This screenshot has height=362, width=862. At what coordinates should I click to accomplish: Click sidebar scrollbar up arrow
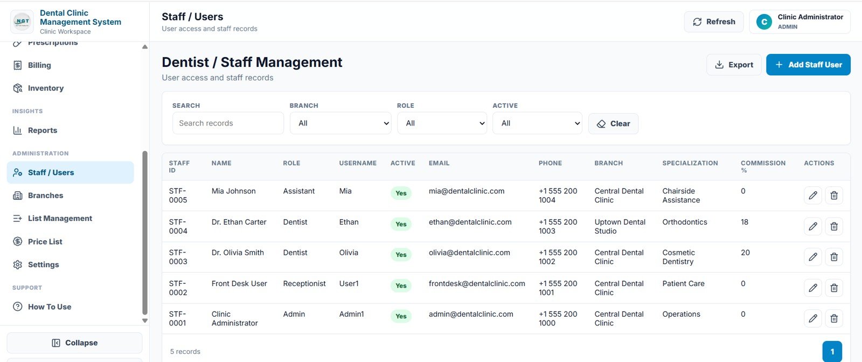pos(144,47)
